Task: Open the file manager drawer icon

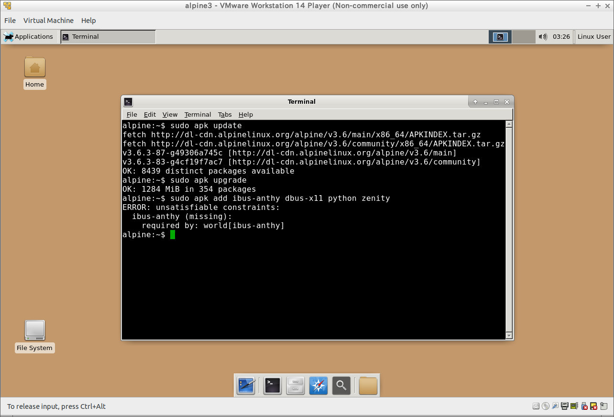Action: point(295,386)
